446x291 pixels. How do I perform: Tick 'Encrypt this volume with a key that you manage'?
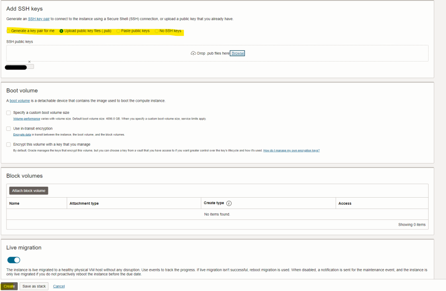[x=9, y=144]
